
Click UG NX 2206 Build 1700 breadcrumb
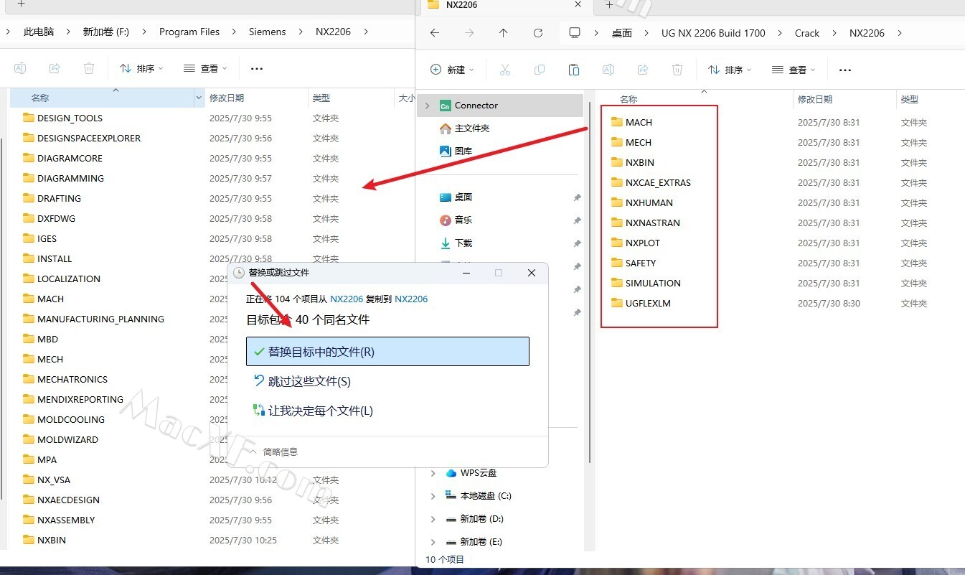(x=713, y=33)
